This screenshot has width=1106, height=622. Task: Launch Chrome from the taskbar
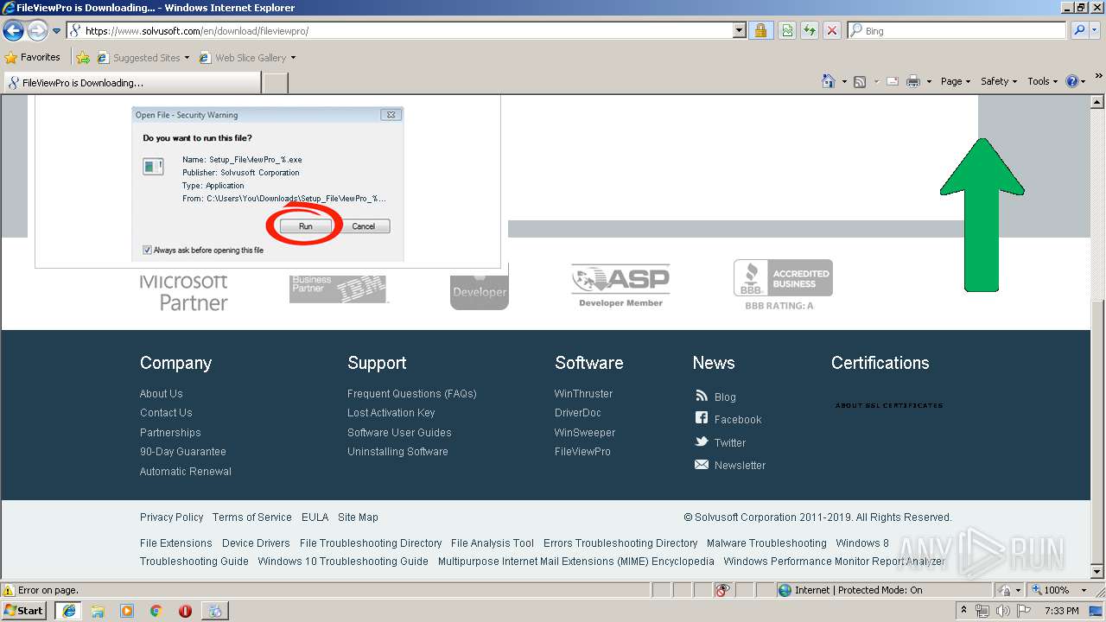click(156, 611)
